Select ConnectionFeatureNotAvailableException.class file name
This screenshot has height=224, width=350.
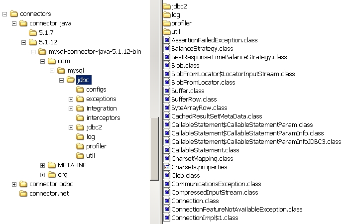click(237, 210)
